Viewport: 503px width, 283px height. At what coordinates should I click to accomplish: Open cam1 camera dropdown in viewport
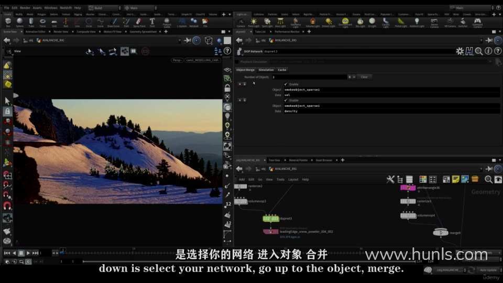[202, 60]
